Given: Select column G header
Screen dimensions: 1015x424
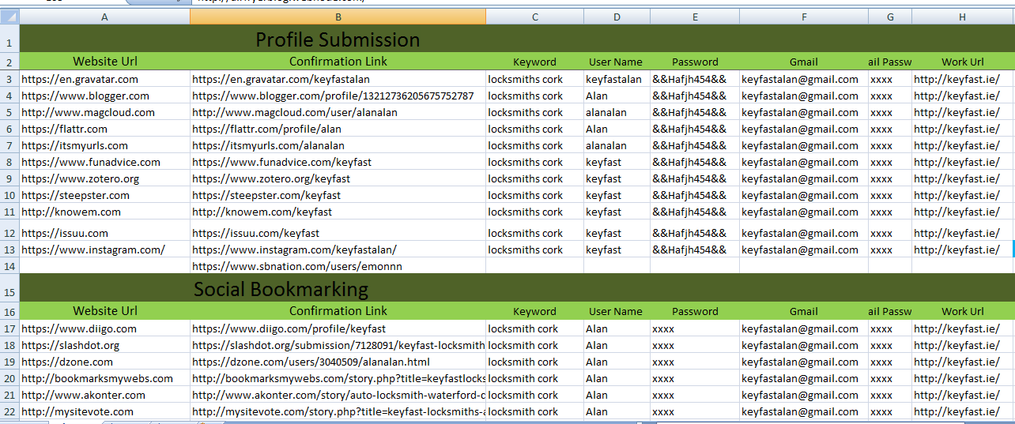Looking at the screenshot, I should coord(890,17).
